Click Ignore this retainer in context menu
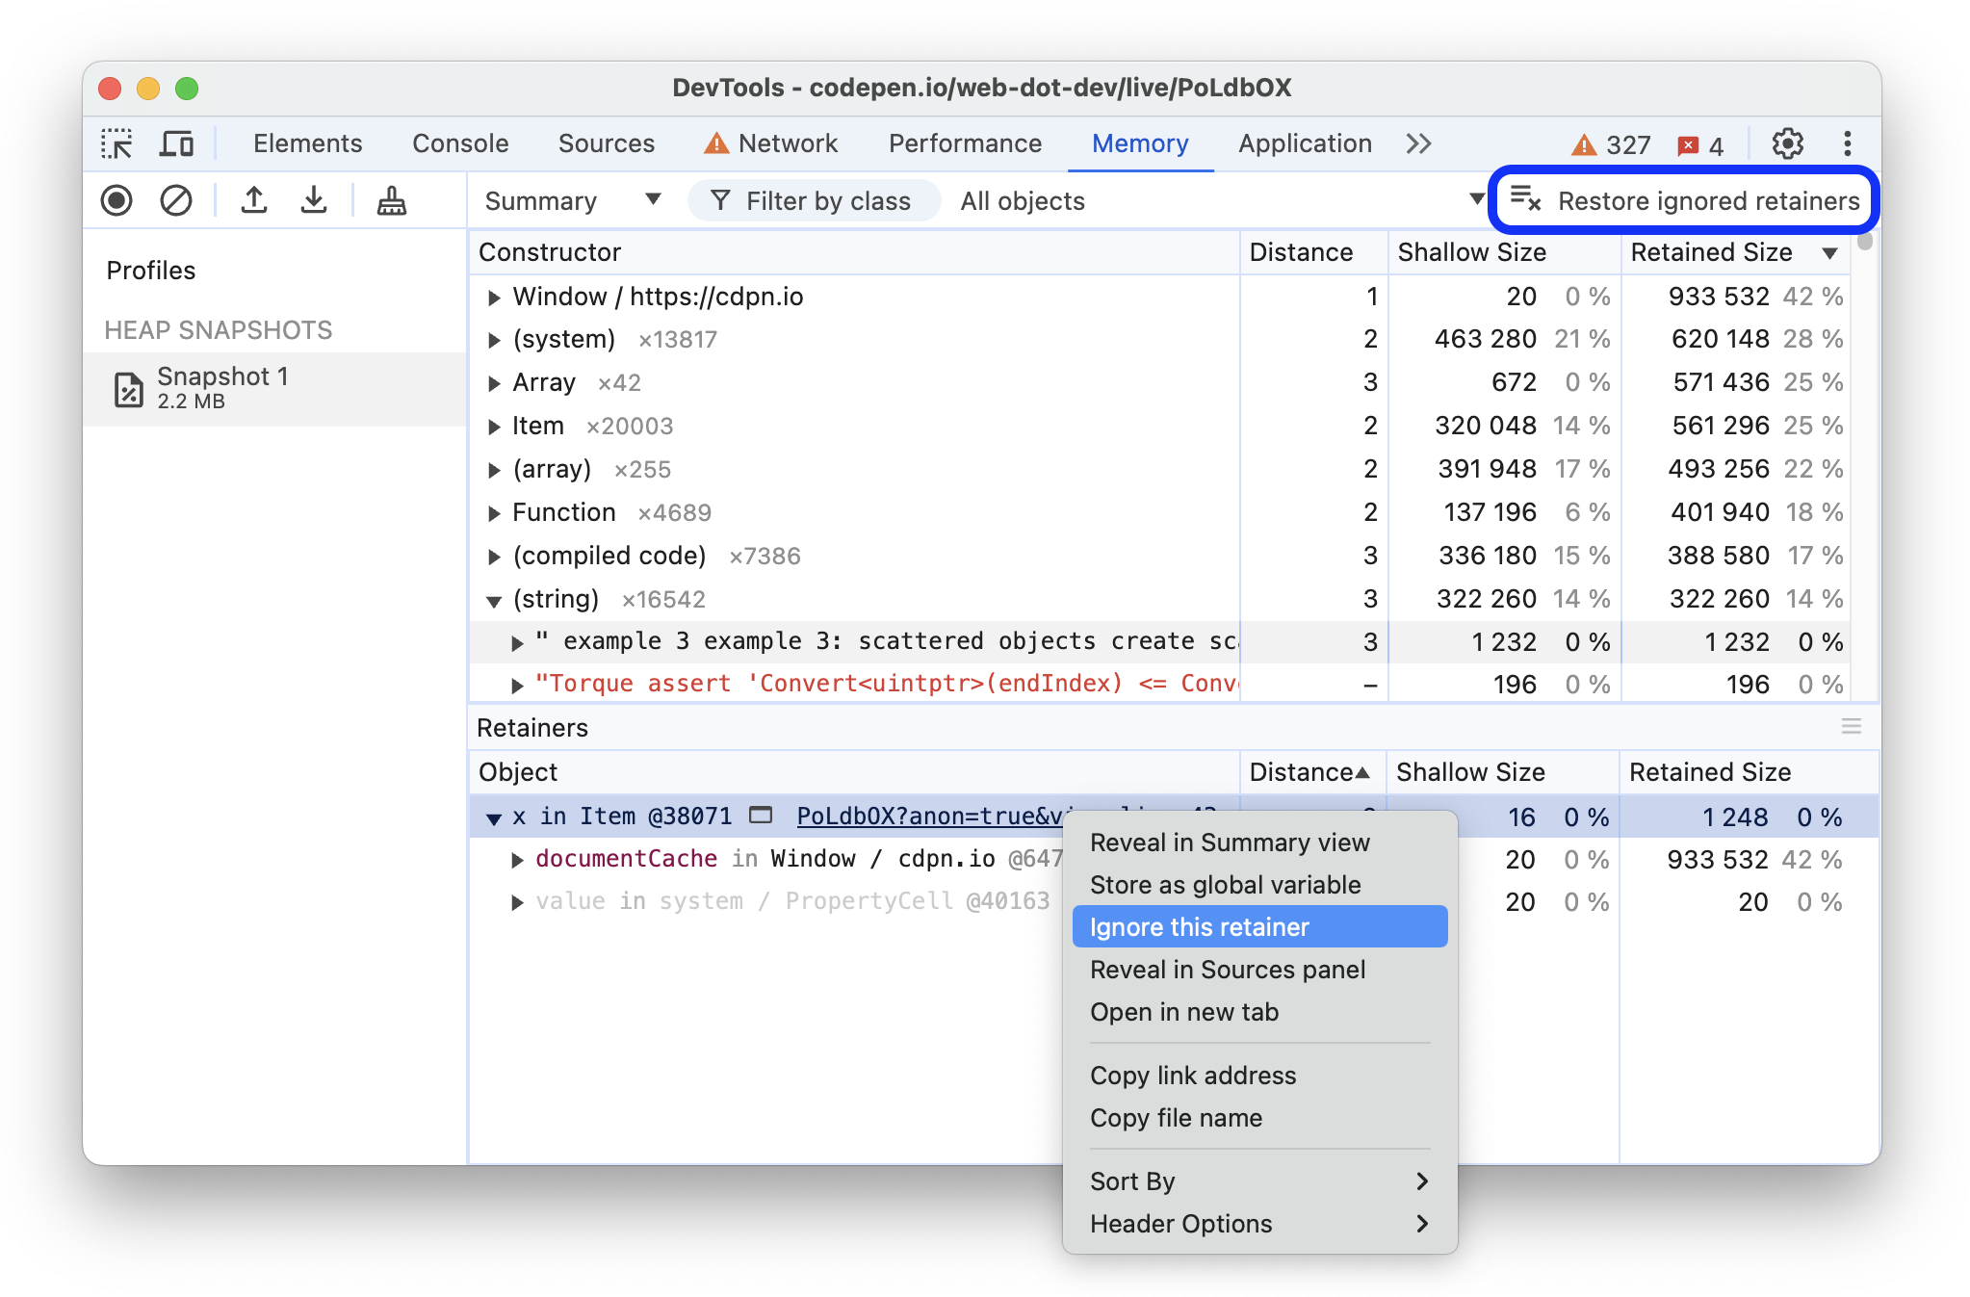Image resolution: width=1970 pixels, height=1297 pixels. 1202,928
